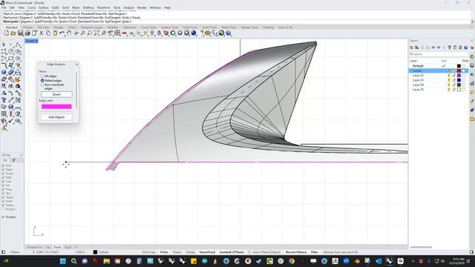Open the File menu
The height and width of the screenshot is (267, 475).
pos(4,7)
